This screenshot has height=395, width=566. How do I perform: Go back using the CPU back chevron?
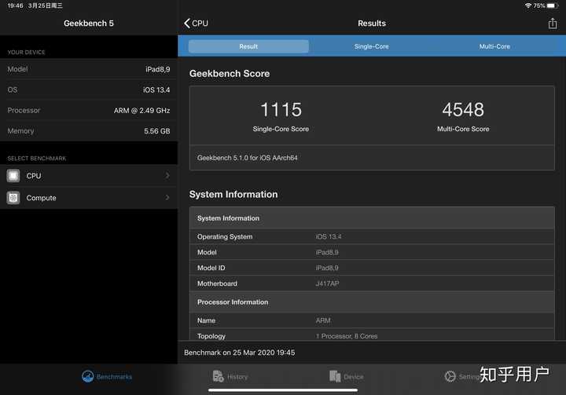[186, 23]
